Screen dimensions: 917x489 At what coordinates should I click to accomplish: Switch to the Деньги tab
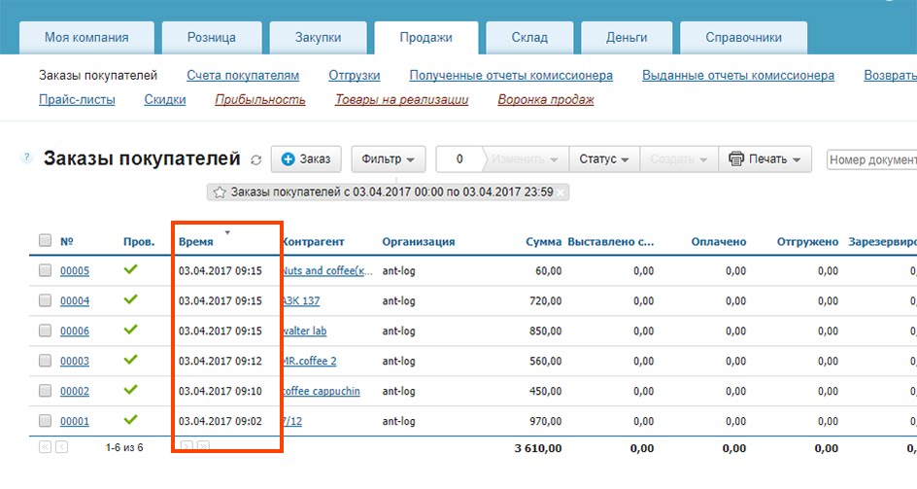pyautogui.click(x=627, y=38)
